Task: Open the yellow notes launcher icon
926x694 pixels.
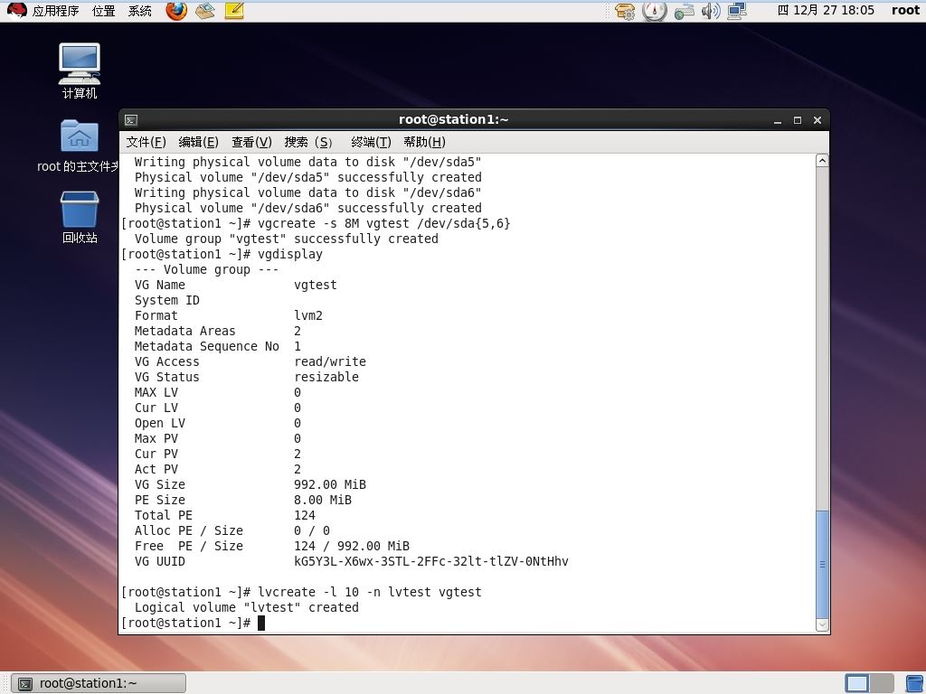Action: [234, 11]
